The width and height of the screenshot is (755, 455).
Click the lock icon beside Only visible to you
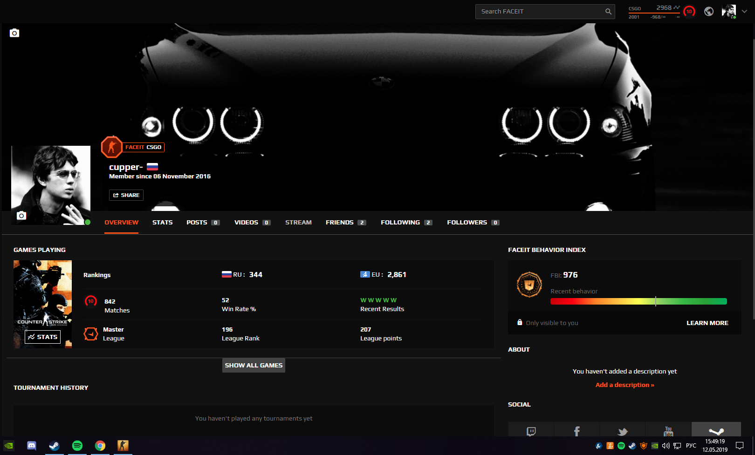[520, 322]
